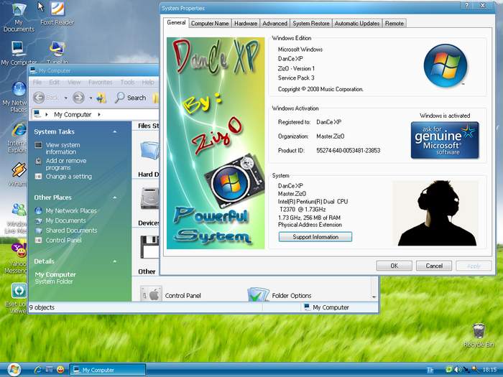Image resolution: width=503 pixels, height=377 pixels.
Task: Open the File menu in My Computer
Action: [x=37, y=82]
